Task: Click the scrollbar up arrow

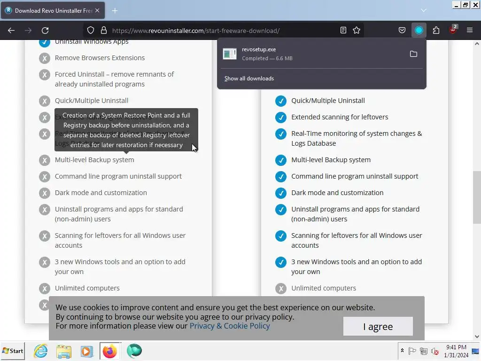Action: click(x=477, y=44)
